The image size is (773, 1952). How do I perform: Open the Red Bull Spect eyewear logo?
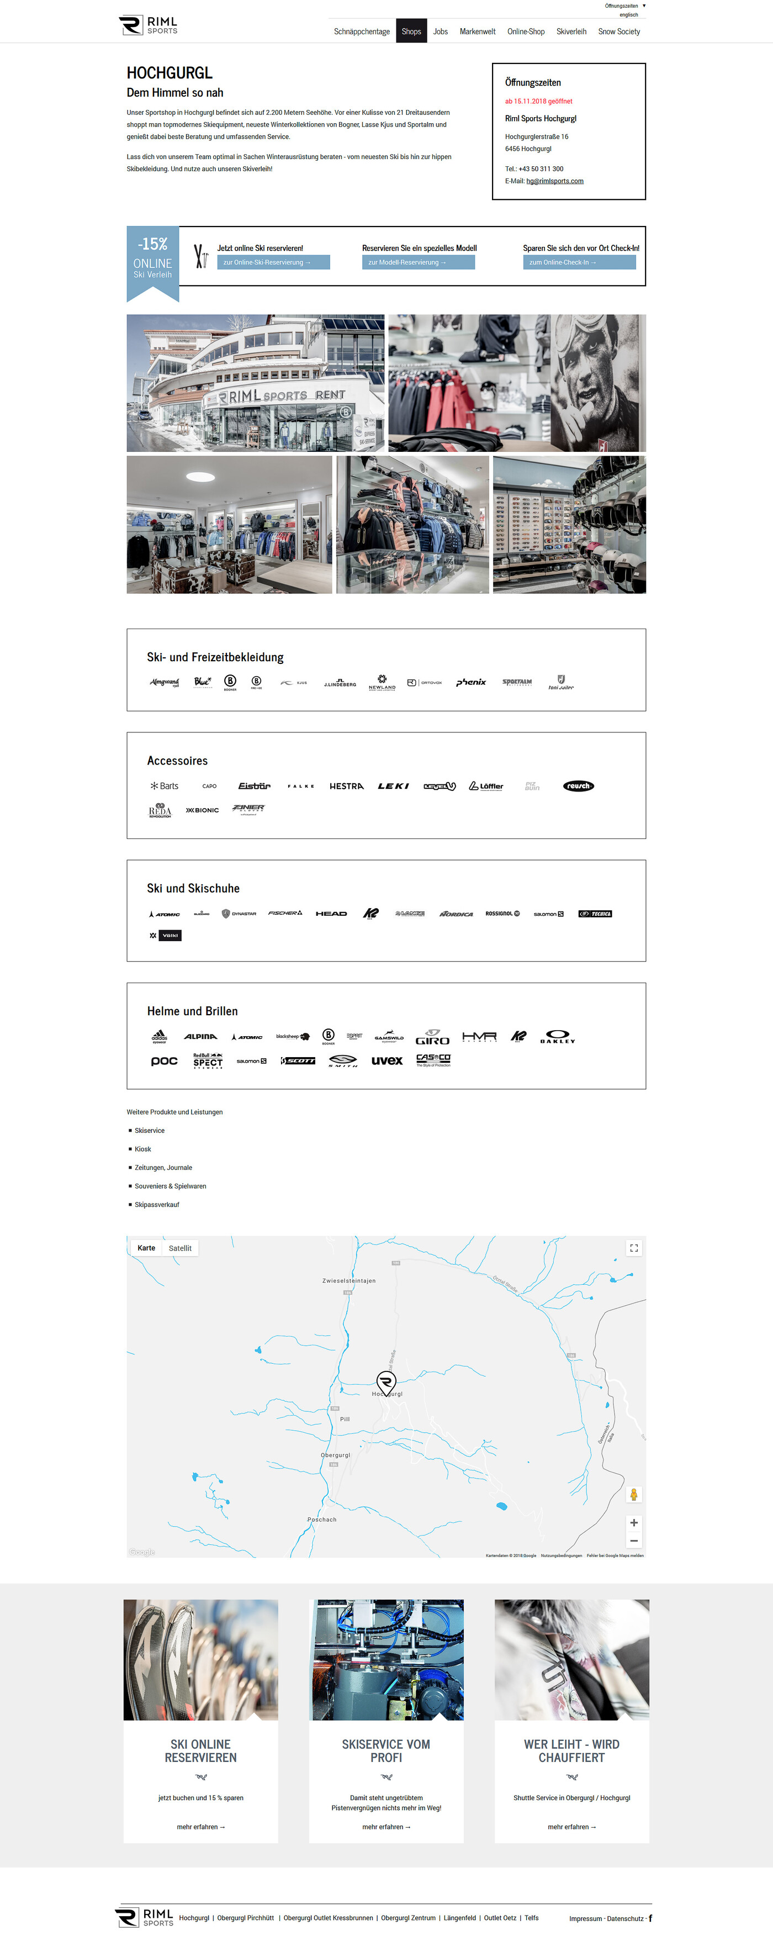pyautogui.click(x=208, y=1061)
